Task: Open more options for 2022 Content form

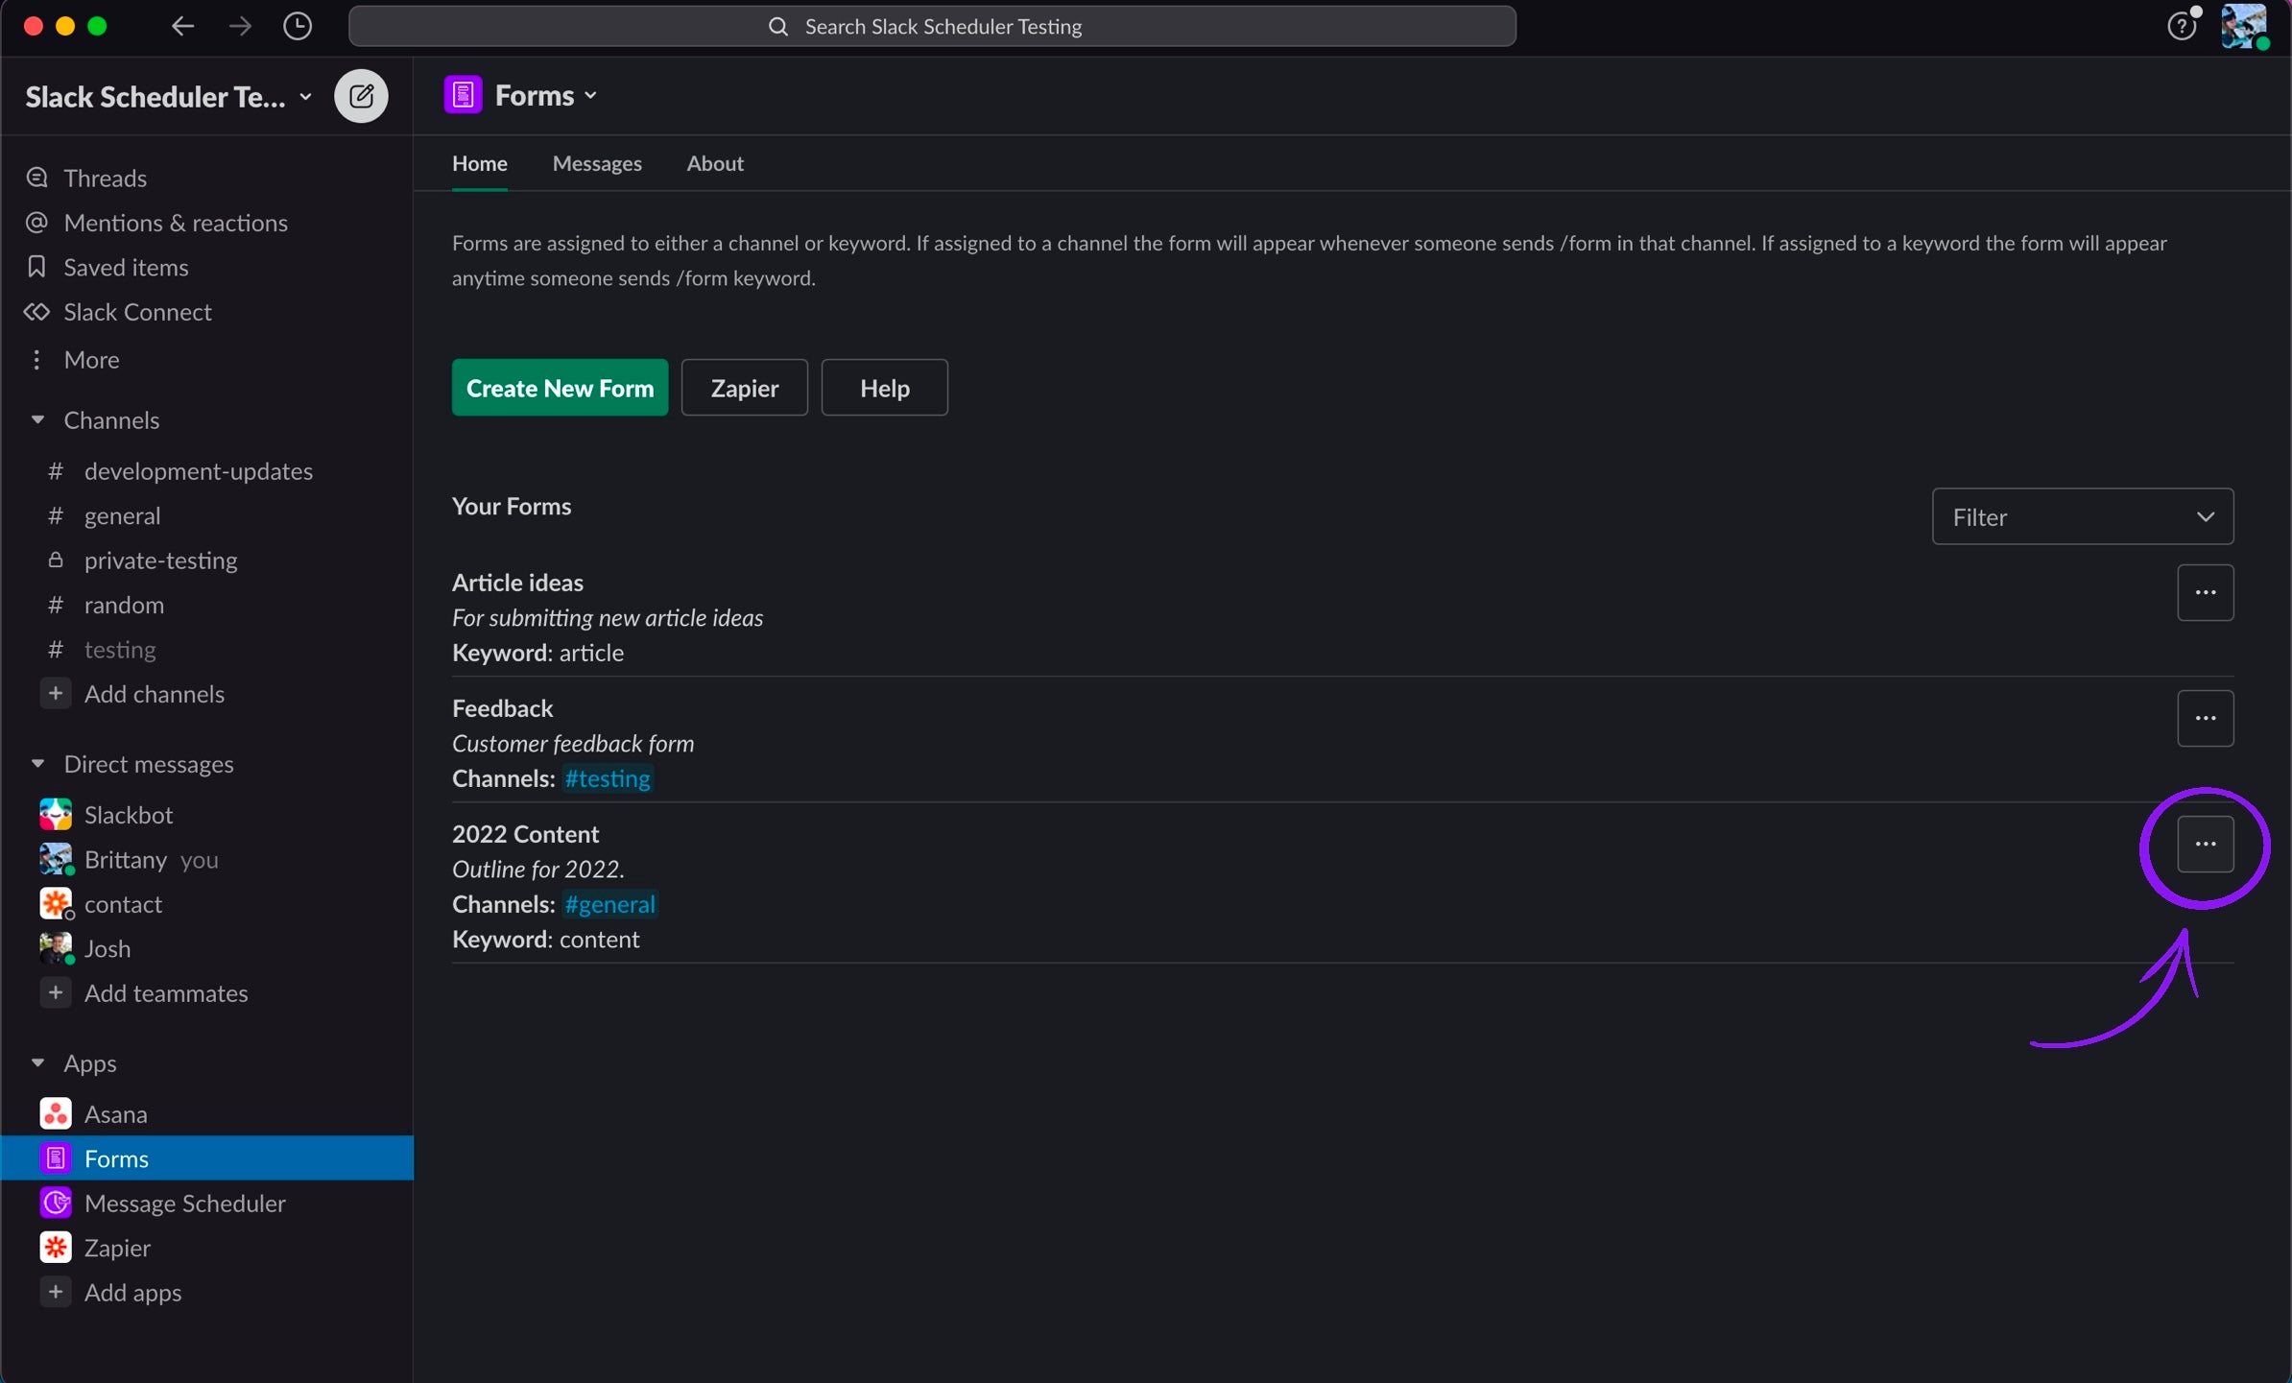Action: 2205,844
